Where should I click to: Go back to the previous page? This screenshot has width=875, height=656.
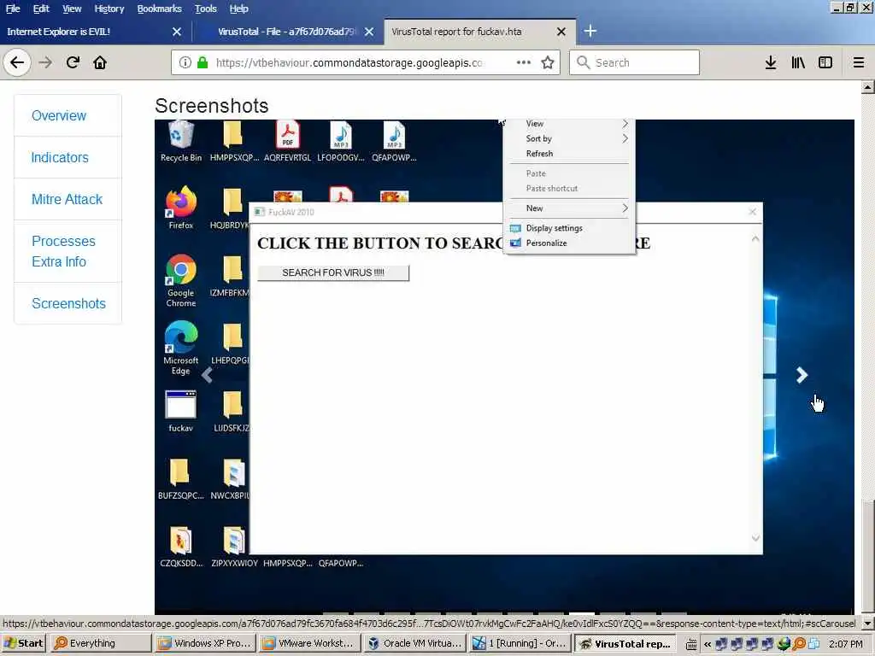tap(17, 62)
